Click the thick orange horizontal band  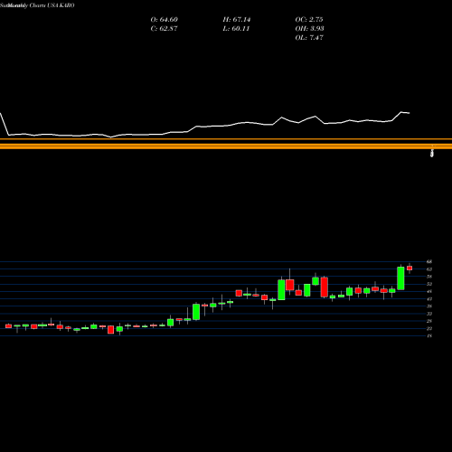(x=226, y=144)
